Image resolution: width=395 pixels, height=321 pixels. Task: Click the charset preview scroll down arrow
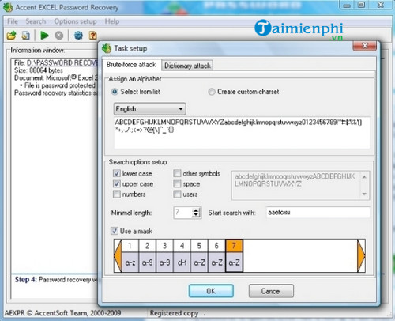[x=364, y=194]
